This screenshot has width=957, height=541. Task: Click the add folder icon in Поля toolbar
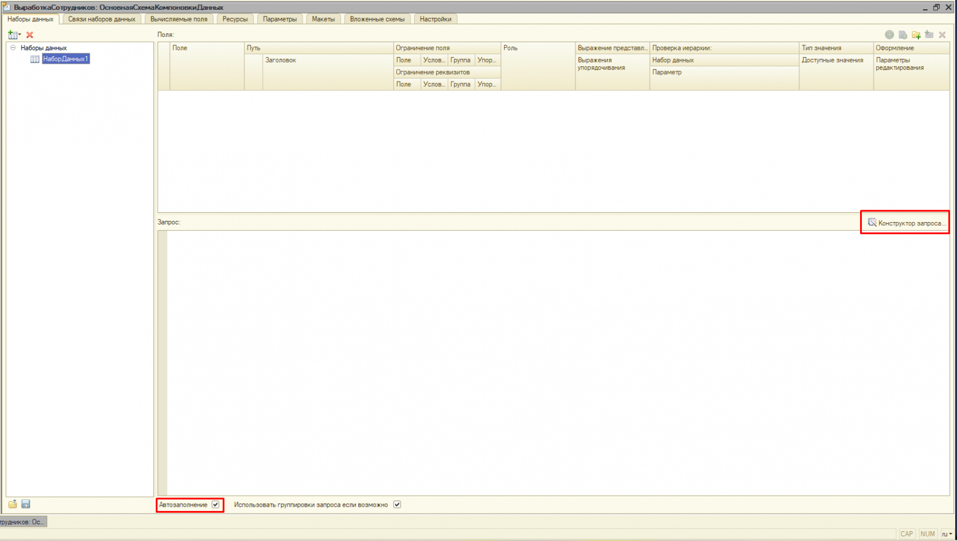916,35
